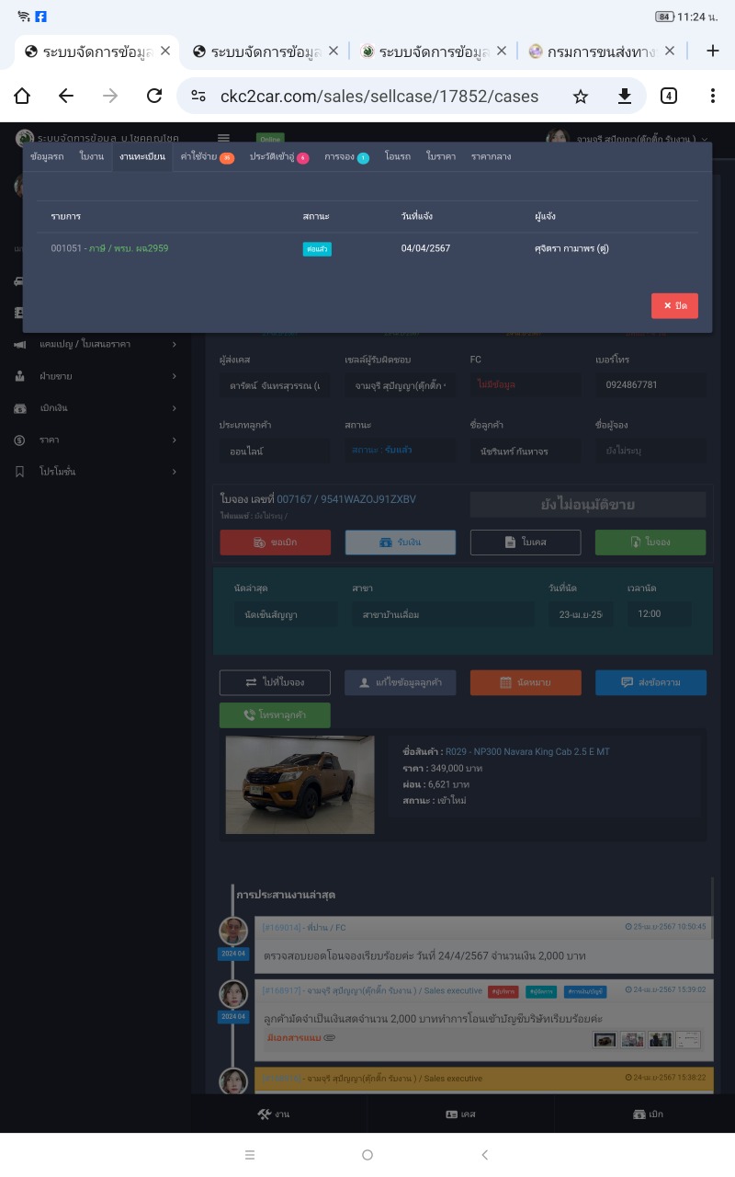This screenshot has width=735, height=1177.
Task: Click โปรโมชั่น bookmark icon in sidebar
Action: (19, 472)
